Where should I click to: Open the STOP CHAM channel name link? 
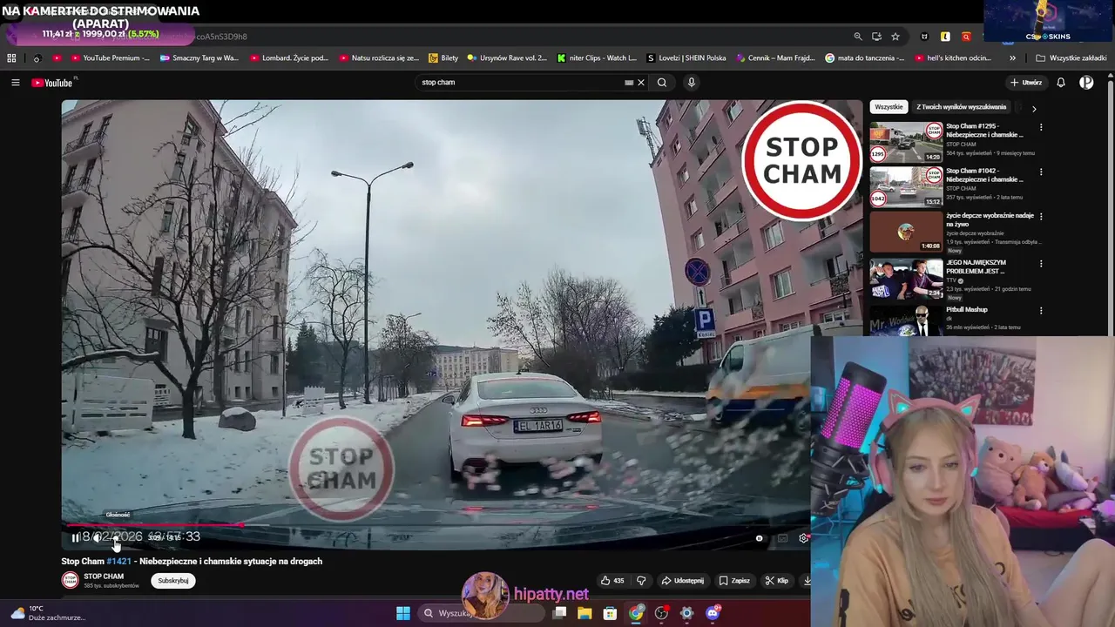point(104,576)
